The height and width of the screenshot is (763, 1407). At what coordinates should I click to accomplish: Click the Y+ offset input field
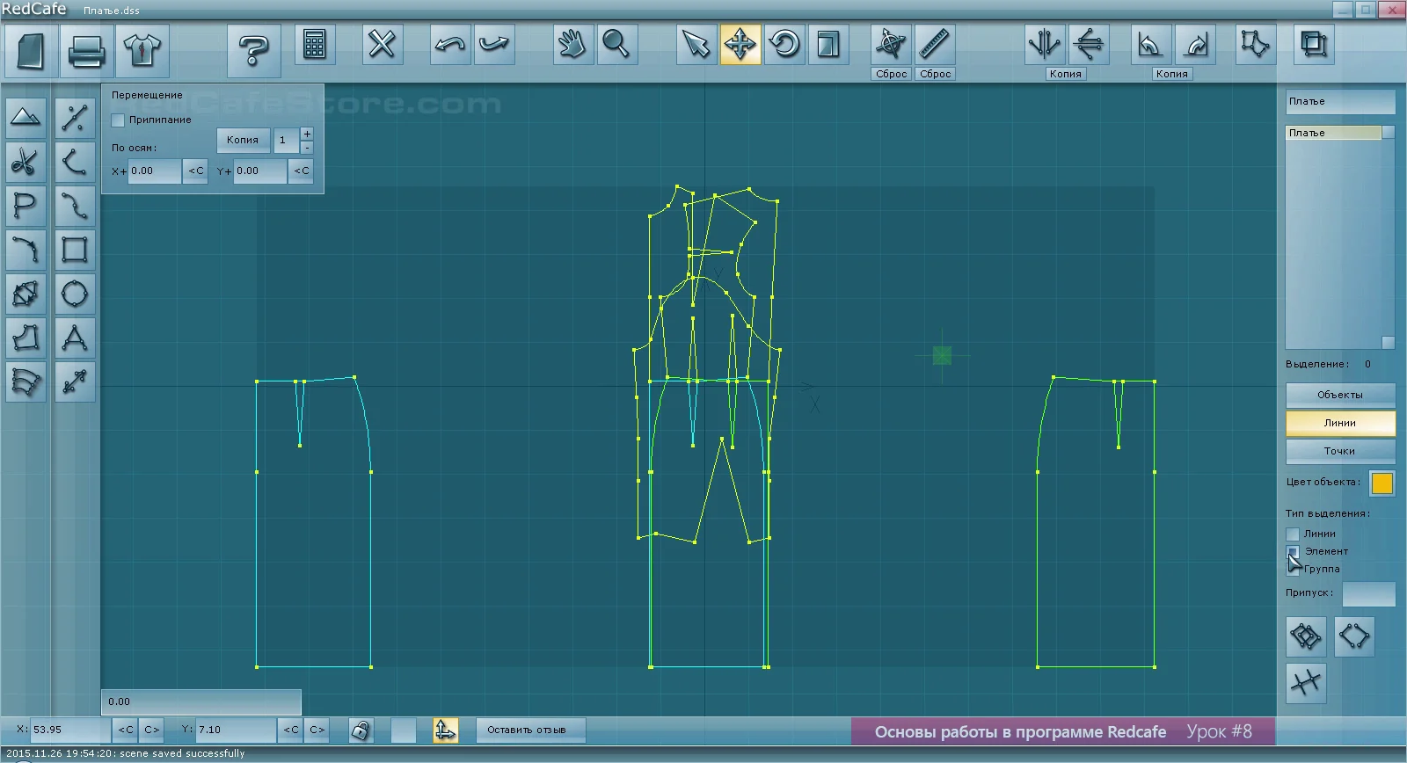click(260, 171)
